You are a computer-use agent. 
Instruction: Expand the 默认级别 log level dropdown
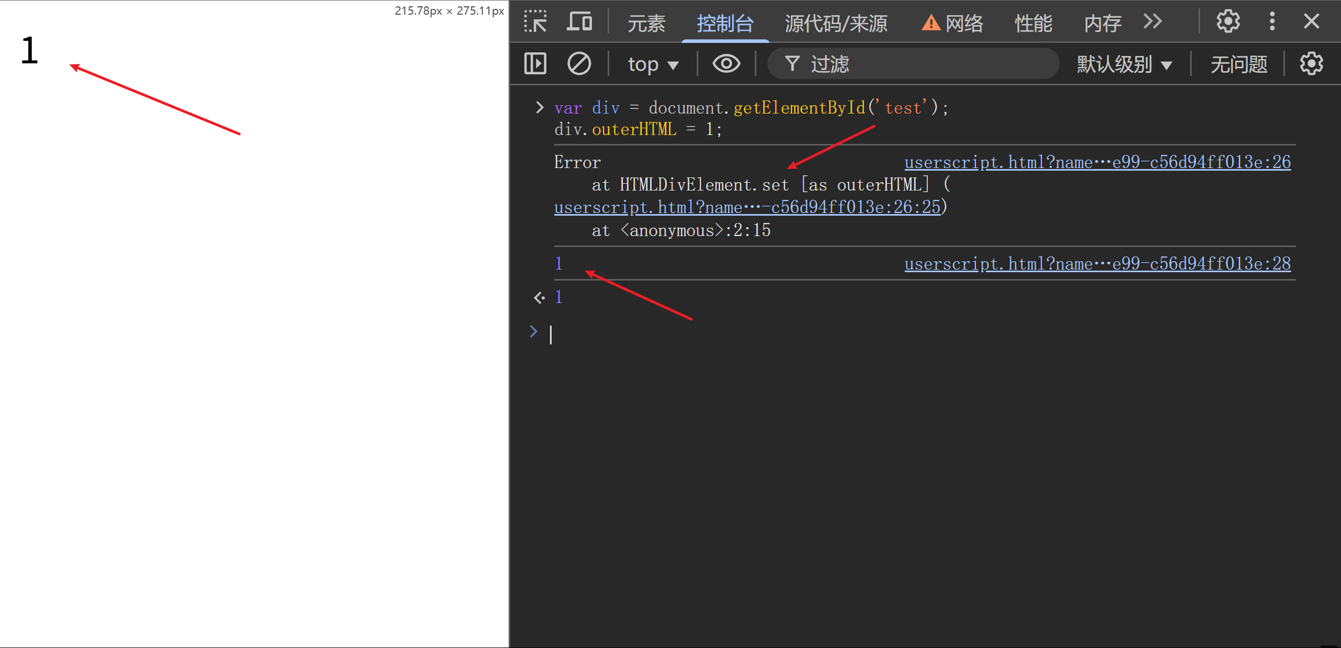1124,64
